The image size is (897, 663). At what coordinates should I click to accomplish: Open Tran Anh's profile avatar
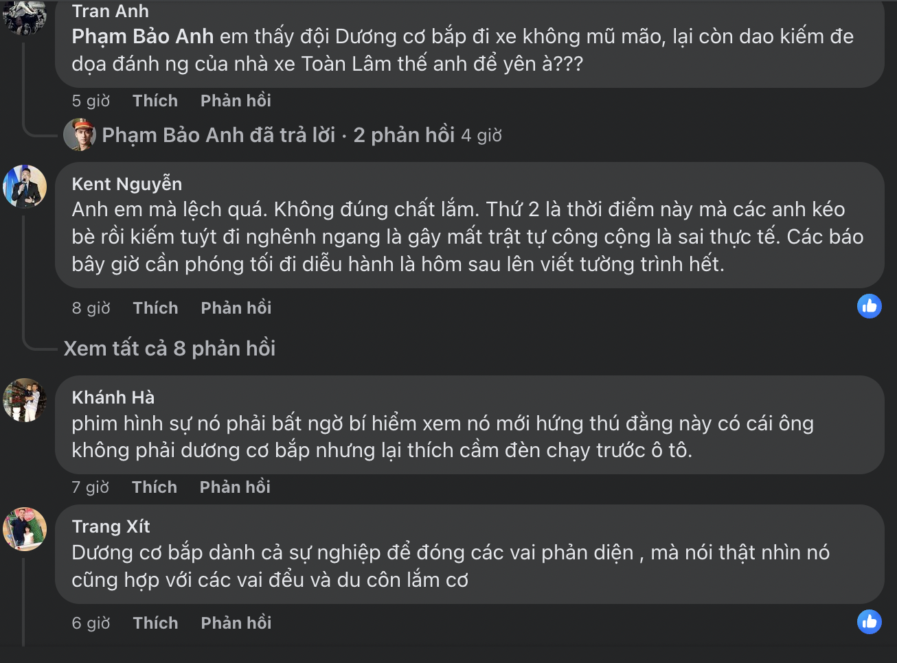point(25,15)
